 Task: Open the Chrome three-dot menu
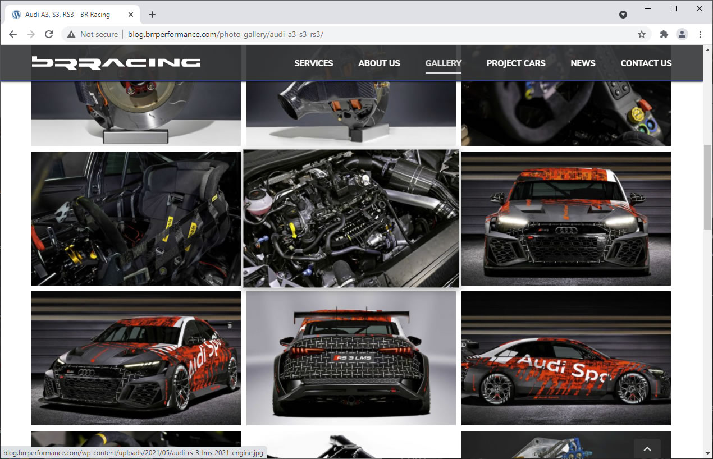(x=700, y=34)
